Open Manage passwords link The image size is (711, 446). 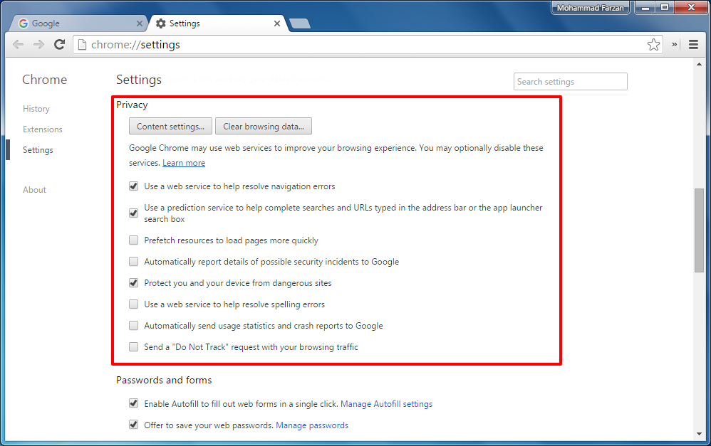(x=312, y=425)
